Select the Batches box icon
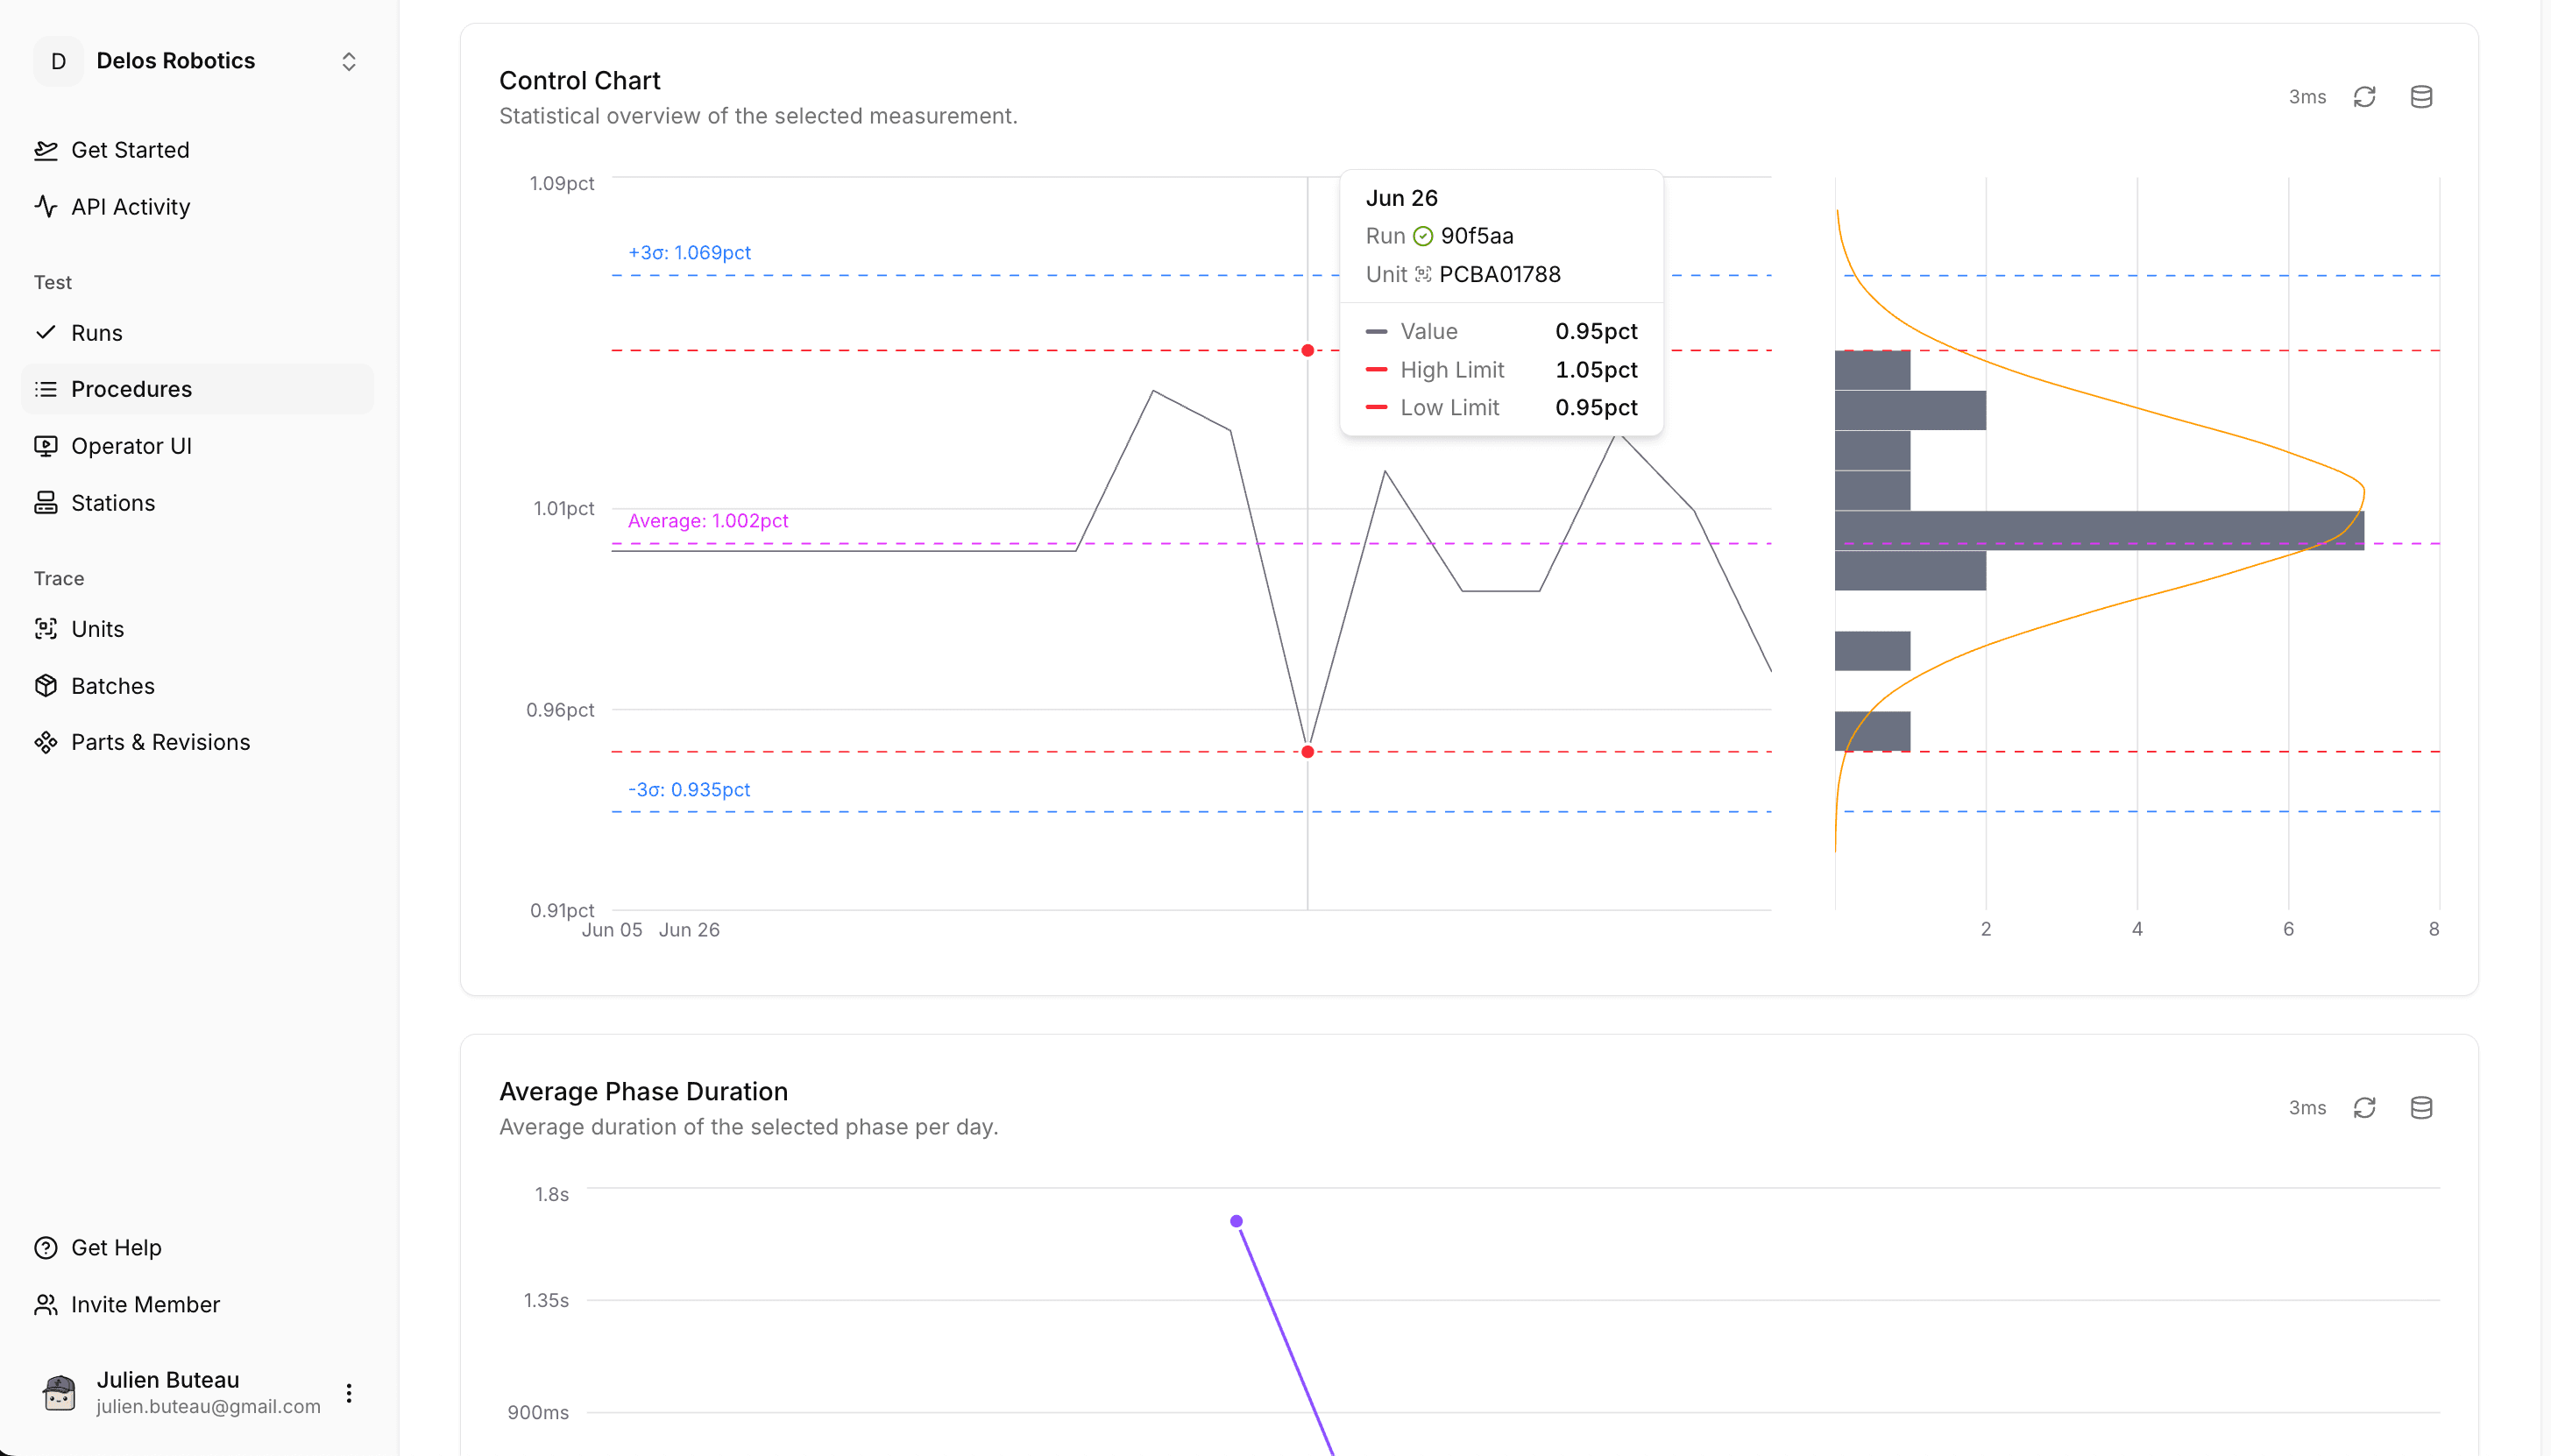Image resolution: width=2551 pixels, height=1456 pixels. click(x=46, y=685)
